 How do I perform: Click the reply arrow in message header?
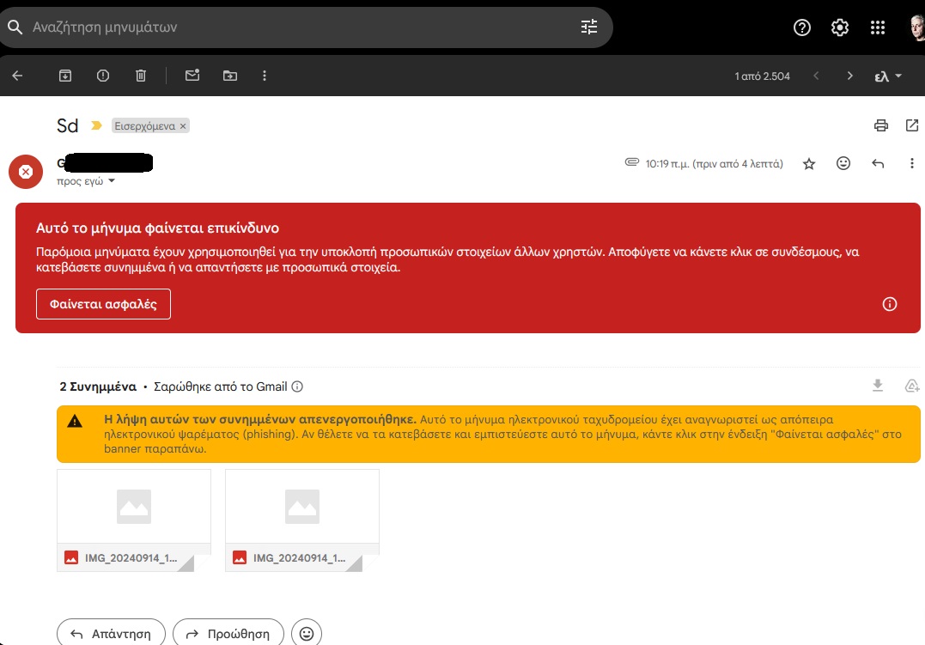[878, 163]
